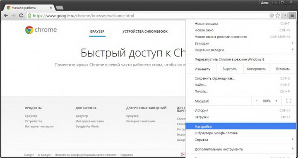Open Браузер under ДЛЯ УЧЕБНЫХ ЗАВЕДЕНИЙ
The width and height of the screenshot is (298, 158).
132,116
